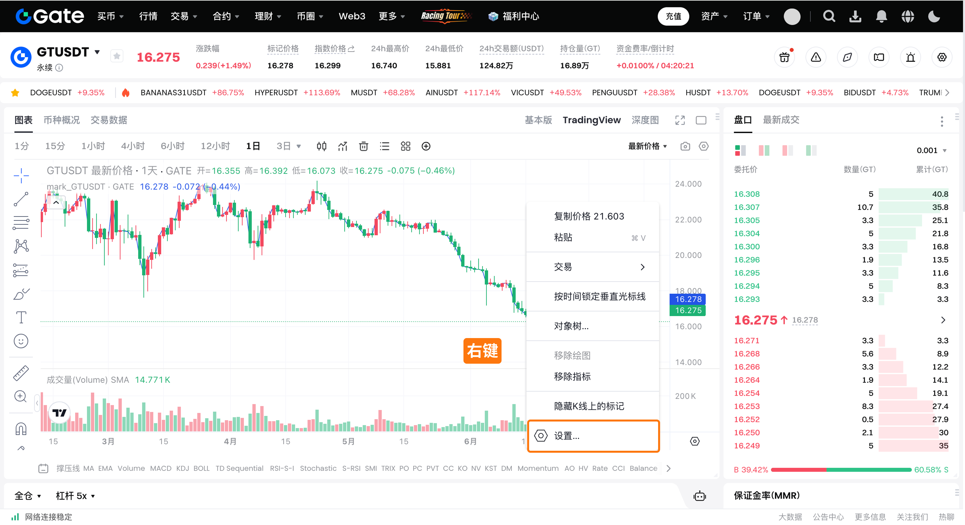Click the 充值 deposit button
Viewport: 965px width, 525px height.
673,16
